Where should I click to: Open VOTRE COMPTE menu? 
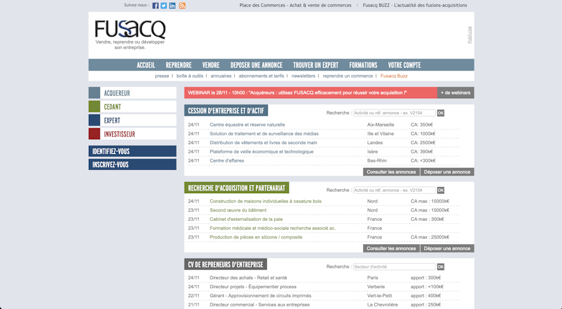click(404, 65)
